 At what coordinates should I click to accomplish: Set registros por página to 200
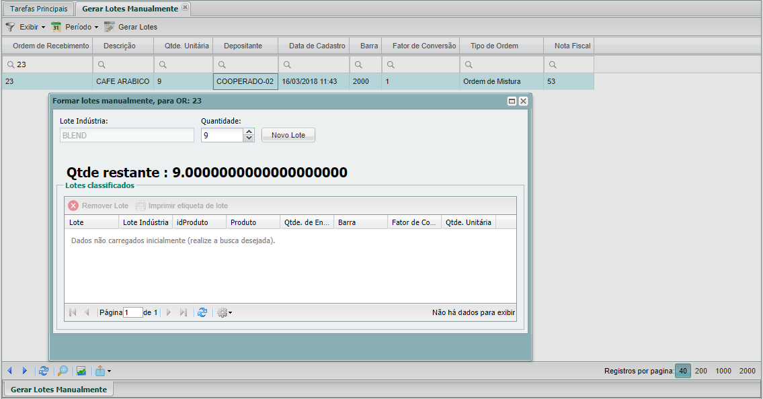[x=700, y=371]
